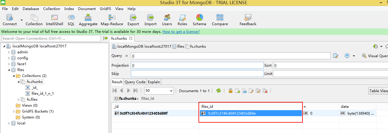The width and height of the screenshot is (388, 133).
Task: Switch to the Explain tab
Action: 154,82
